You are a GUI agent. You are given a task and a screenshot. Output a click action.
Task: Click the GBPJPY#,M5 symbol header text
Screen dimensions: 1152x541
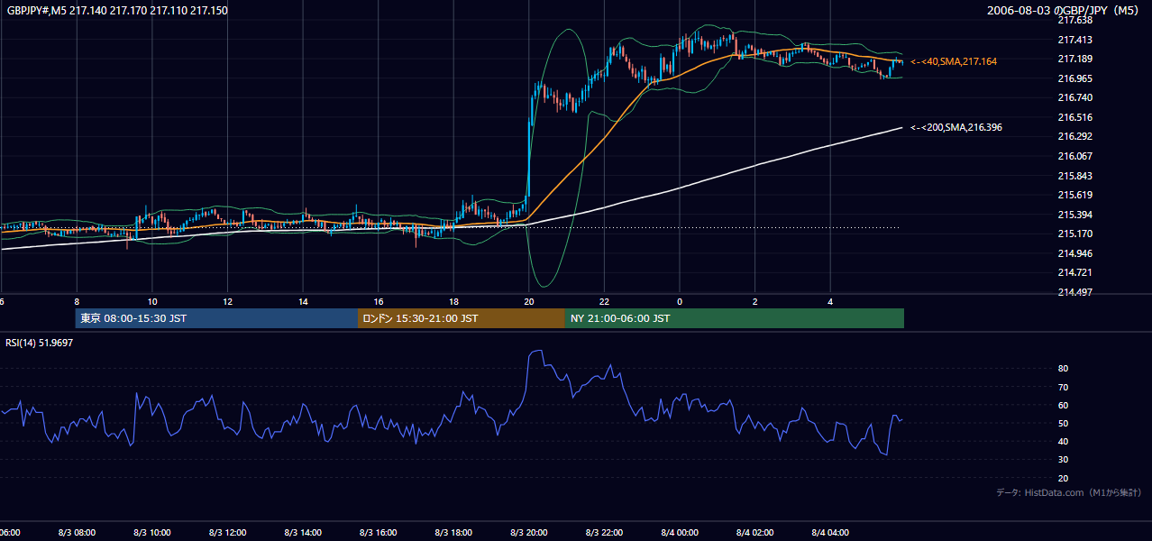(x=116, y=9)
